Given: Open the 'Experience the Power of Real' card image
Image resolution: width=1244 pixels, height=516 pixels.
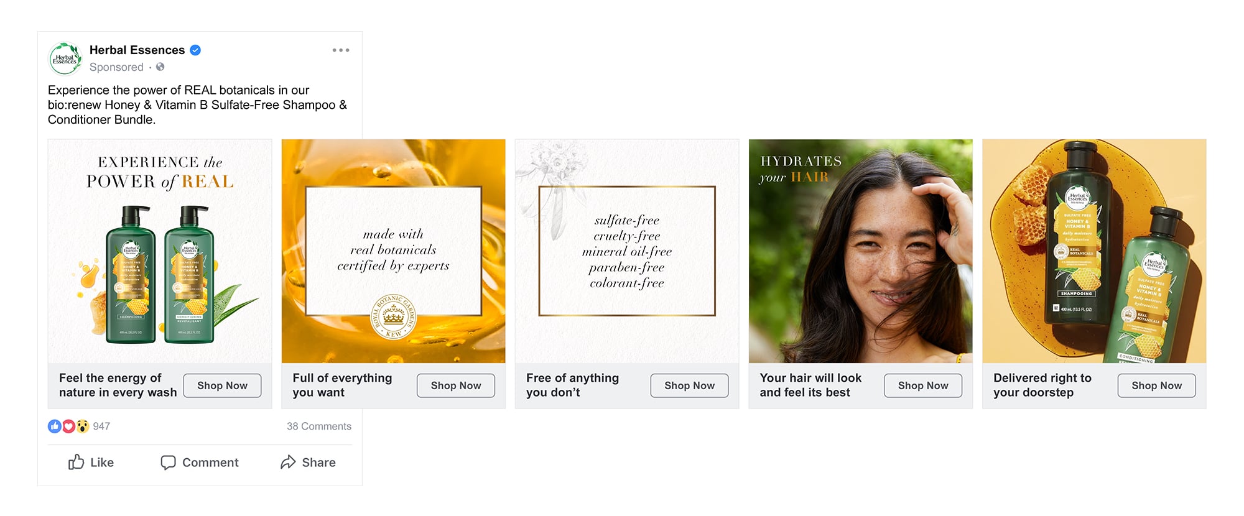Looking at the screenshot, I should pos(160,251).
